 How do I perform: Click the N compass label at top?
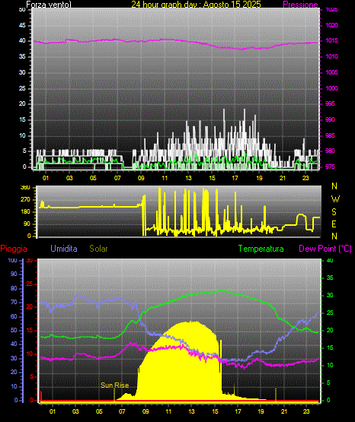tap(334, 186)
